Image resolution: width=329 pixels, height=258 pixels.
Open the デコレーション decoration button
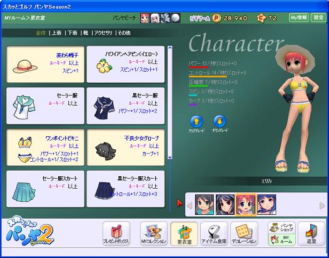click(x=244, y=234)
